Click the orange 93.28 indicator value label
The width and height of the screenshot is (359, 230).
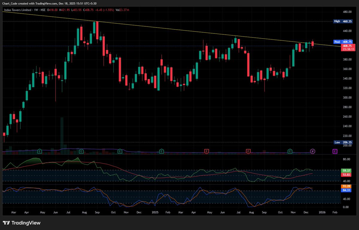click(x=346, y=186)
